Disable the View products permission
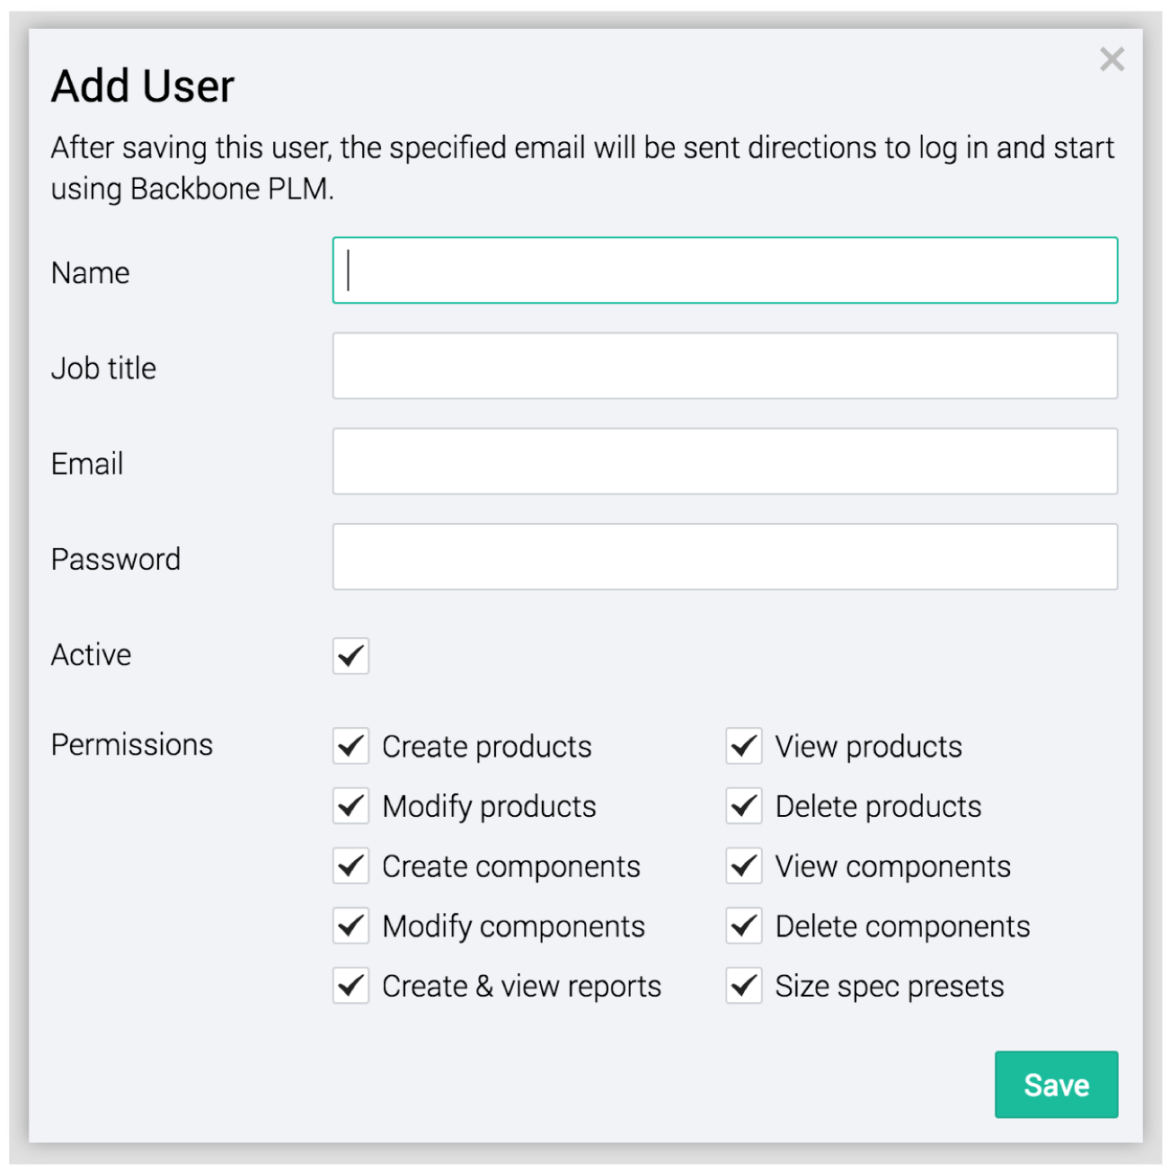The image size is (1170, 1170). (744, 747)
